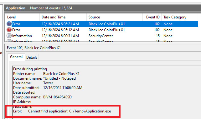The width and height of the screenshot is (201, 119).
Task: Click the Printer name line in event description
Action: [46, 74]
